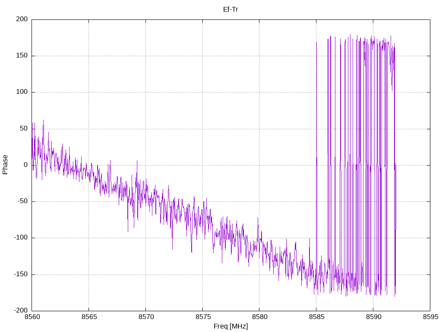Click the x-axis tick label 8580
442x332 pixels.
[x=259, y=317]
